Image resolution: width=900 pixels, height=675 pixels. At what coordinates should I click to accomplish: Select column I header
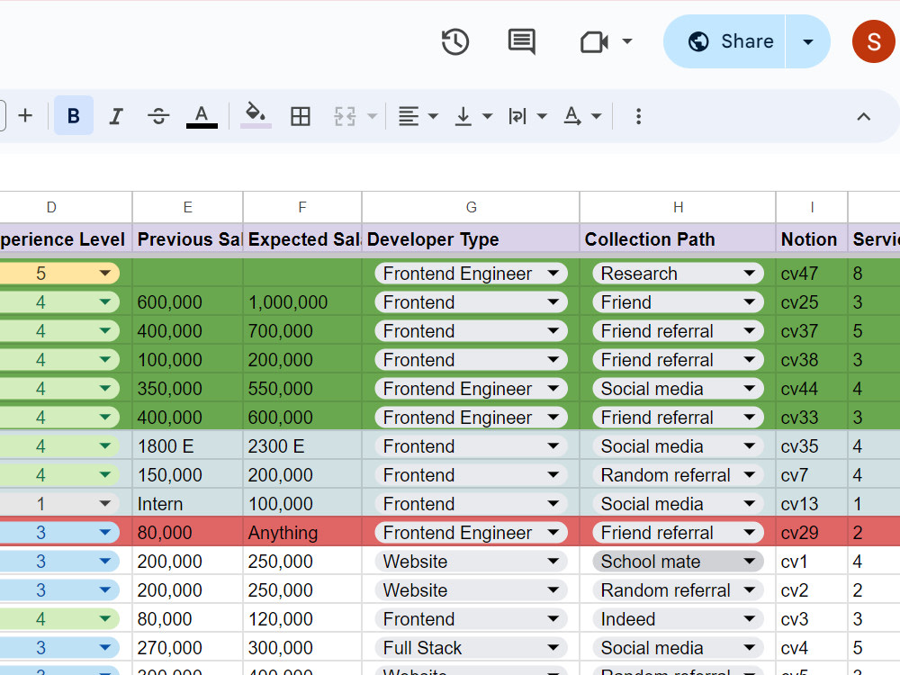[x=812, y=207]
